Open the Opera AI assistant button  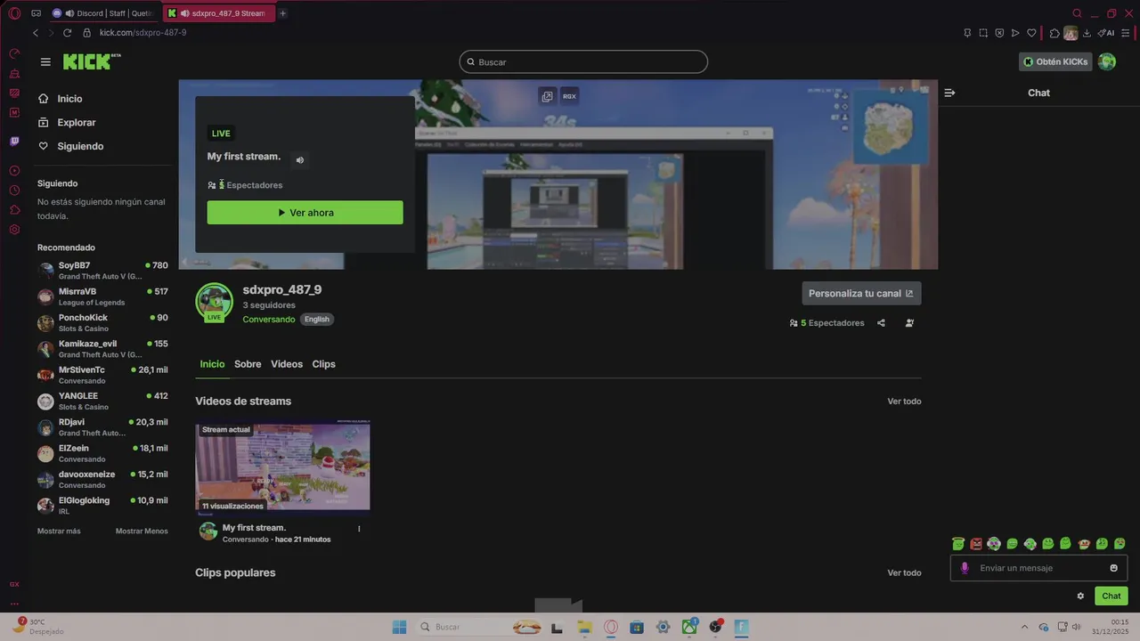(x=1106, y=33)
